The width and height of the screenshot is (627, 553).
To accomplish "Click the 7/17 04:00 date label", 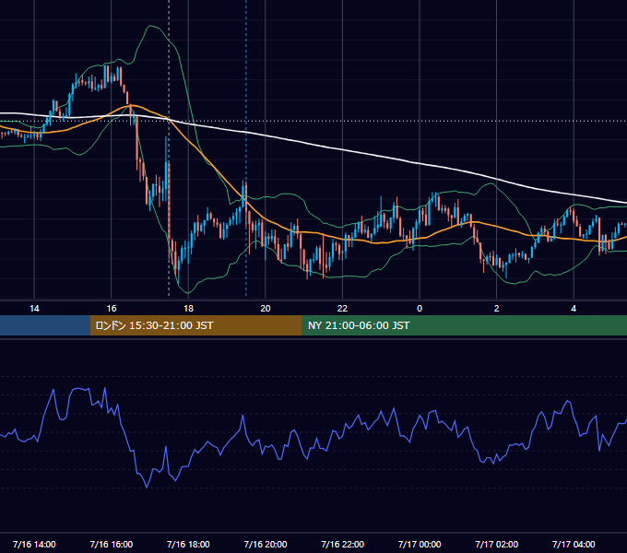I will pyautogui.click(x=574, y=544).
